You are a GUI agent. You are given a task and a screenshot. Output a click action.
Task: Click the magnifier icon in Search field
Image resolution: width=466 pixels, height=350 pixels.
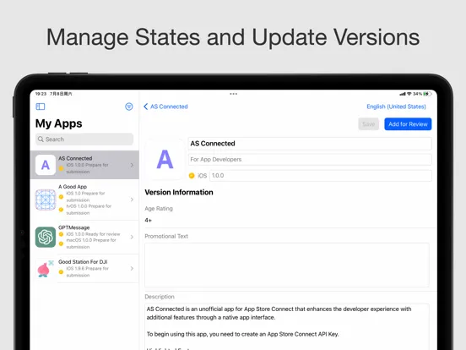pyautogui.click(x=41, y=139)
